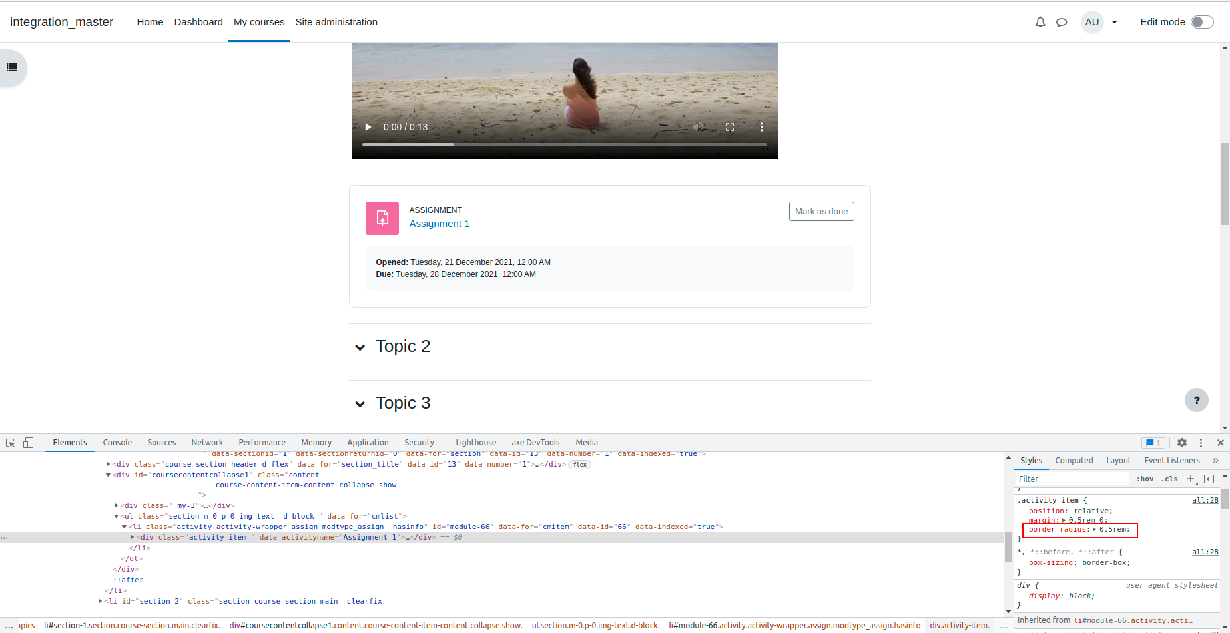Switch to the Network tab
The height and width of the screenshot is (633, 1230).
207,443
